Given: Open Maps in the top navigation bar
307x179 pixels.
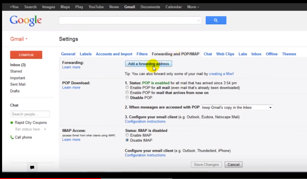Looking at the screenshot, I should (x=65, y=7).
